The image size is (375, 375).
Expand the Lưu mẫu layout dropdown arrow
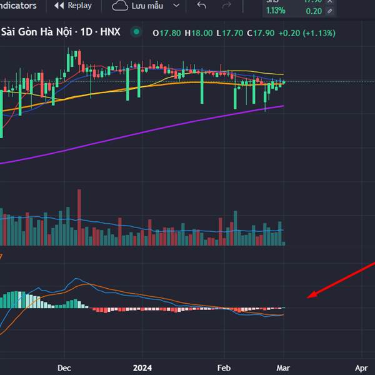176,6
